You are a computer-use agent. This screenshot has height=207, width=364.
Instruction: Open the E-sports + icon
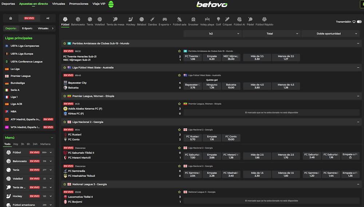point(165,19)
